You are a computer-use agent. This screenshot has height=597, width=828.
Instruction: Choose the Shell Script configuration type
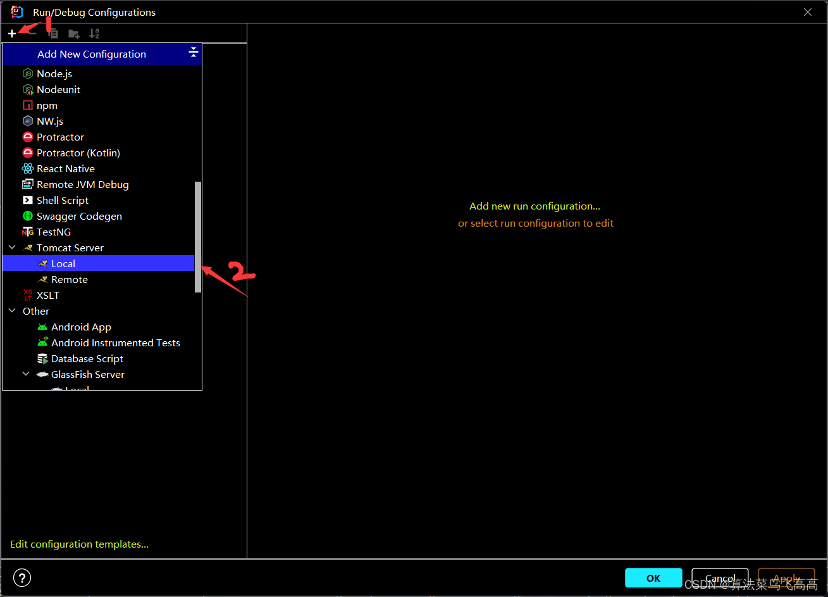point(99,200)
